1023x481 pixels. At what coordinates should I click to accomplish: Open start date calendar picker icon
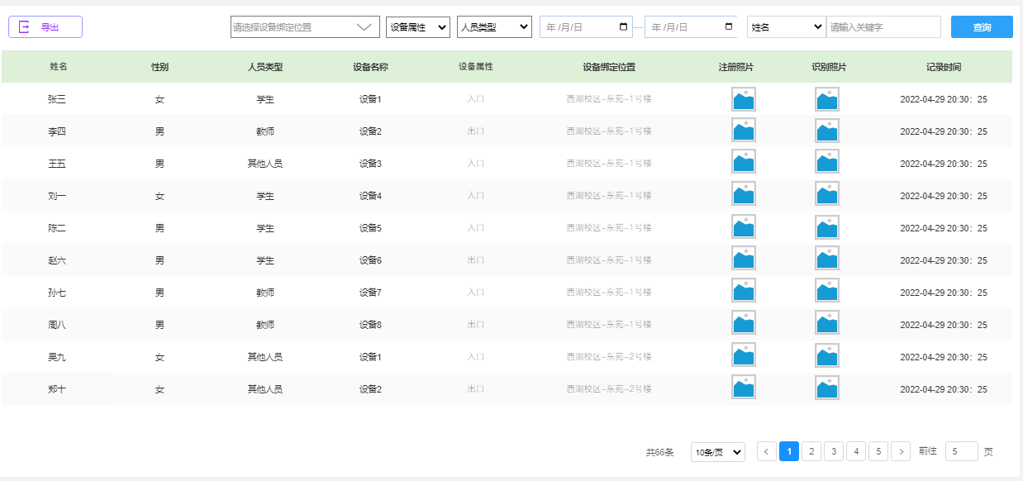(623, 26)
